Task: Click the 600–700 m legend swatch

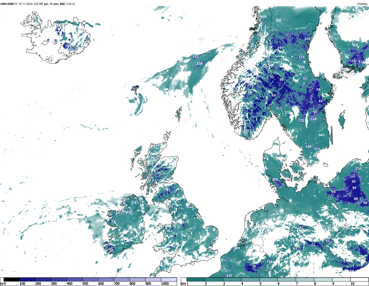Action: (x=106, y=279)
